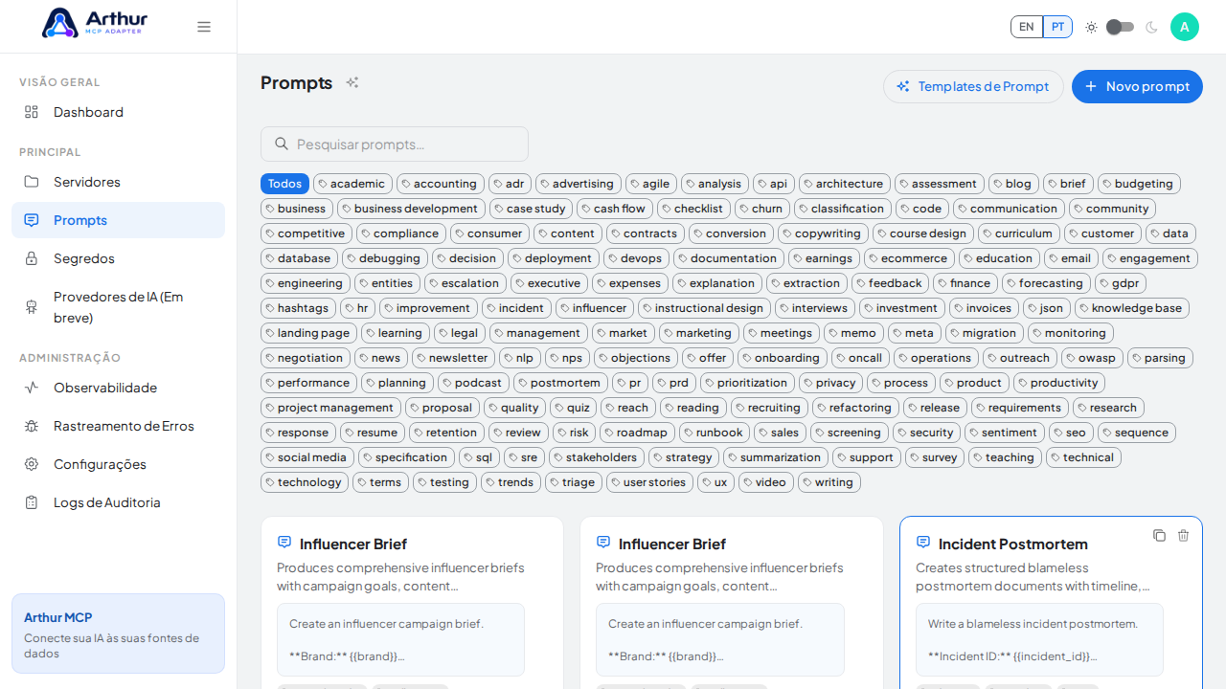
Task: Open the Incident Postmortem card
Action: [x=1051, y=603]
